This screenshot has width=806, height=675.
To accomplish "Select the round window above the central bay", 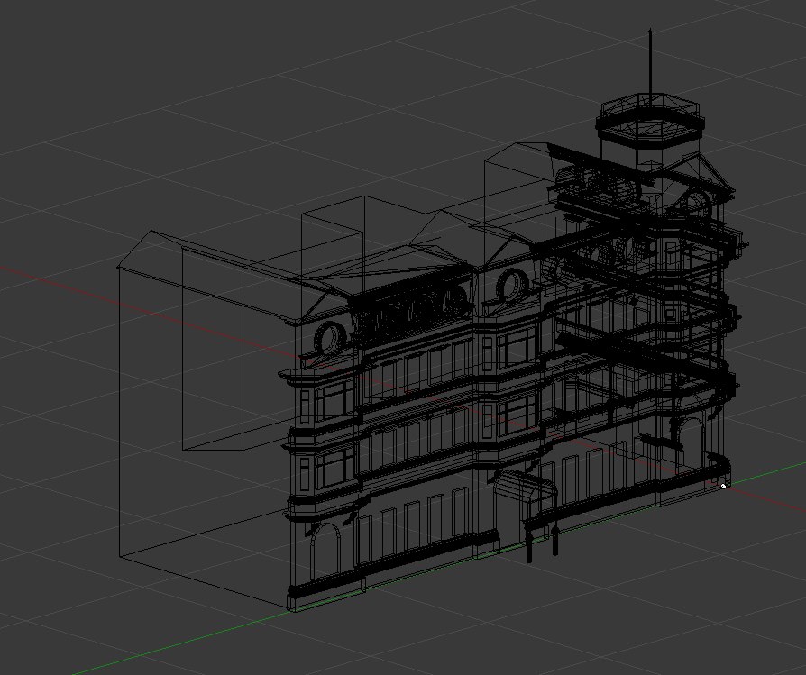I will click(510, 286).
